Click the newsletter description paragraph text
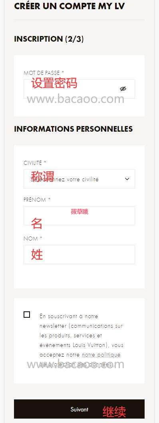The image size is (159, 423). click(x=81, y=341)
